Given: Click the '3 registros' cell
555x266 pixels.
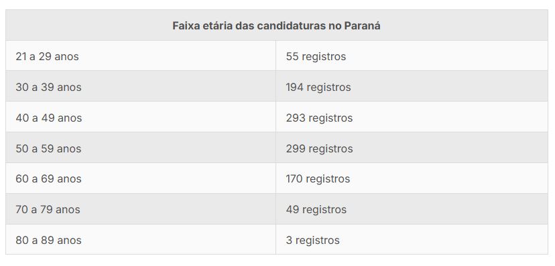Looking at the screenshot, I should pyautogui.click(x=412, y=239).
